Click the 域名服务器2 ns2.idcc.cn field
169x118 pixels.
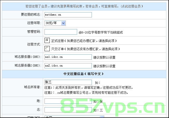click(68, 66)
